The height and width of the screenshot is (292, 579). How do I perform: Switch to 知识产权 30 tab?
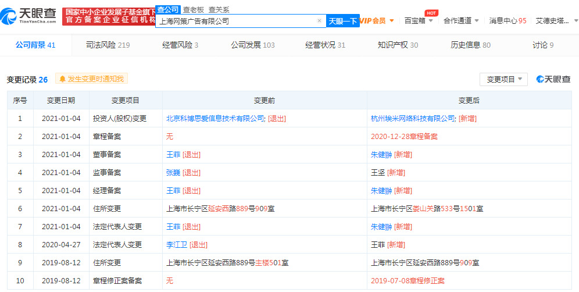398,45
